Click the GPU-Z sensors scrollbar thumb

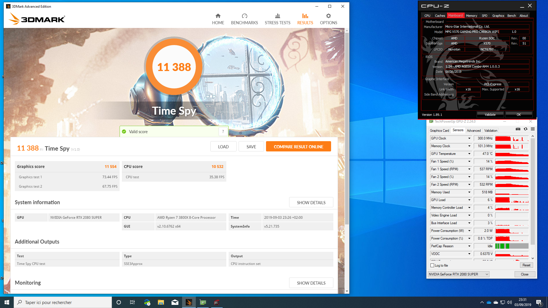click(533, 192)
